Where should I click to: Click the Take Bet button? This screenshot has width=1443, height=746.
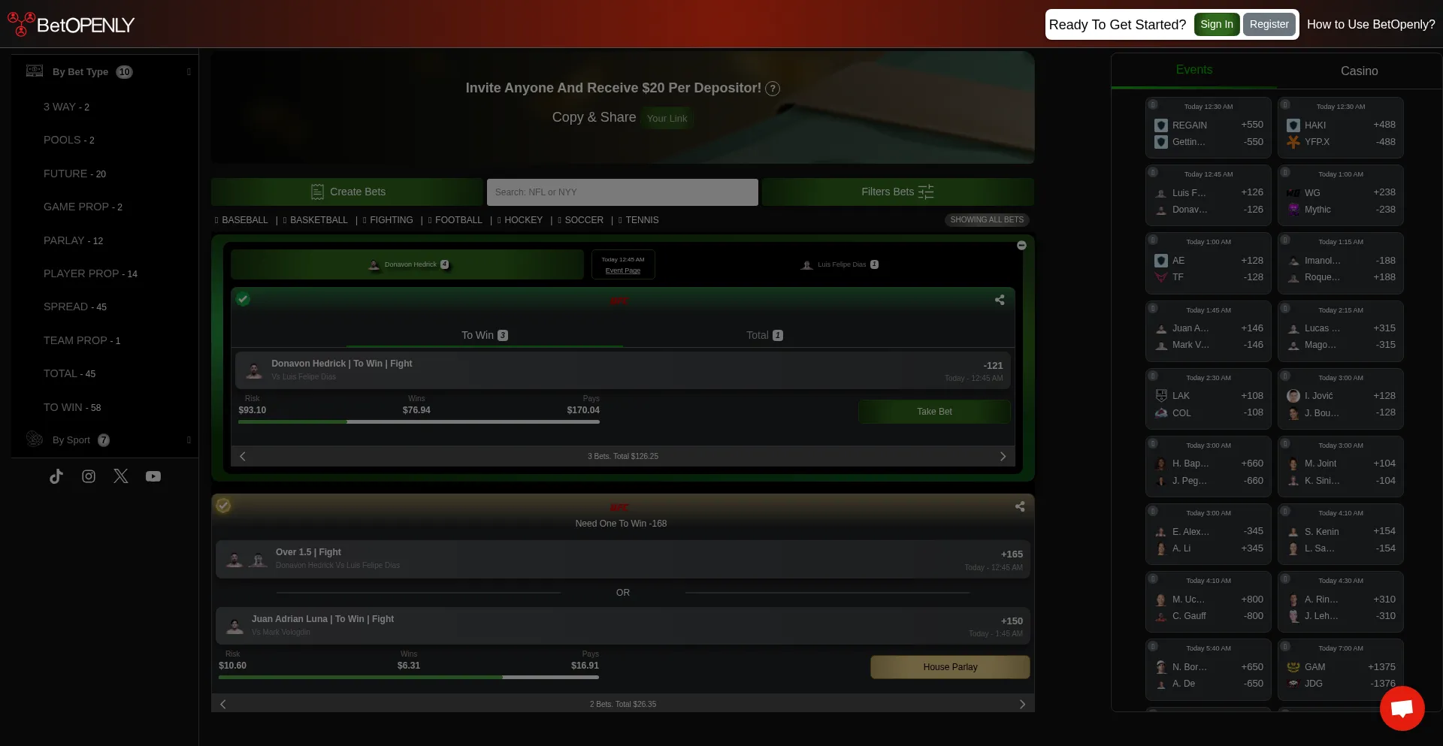click(x=934, y=412)
